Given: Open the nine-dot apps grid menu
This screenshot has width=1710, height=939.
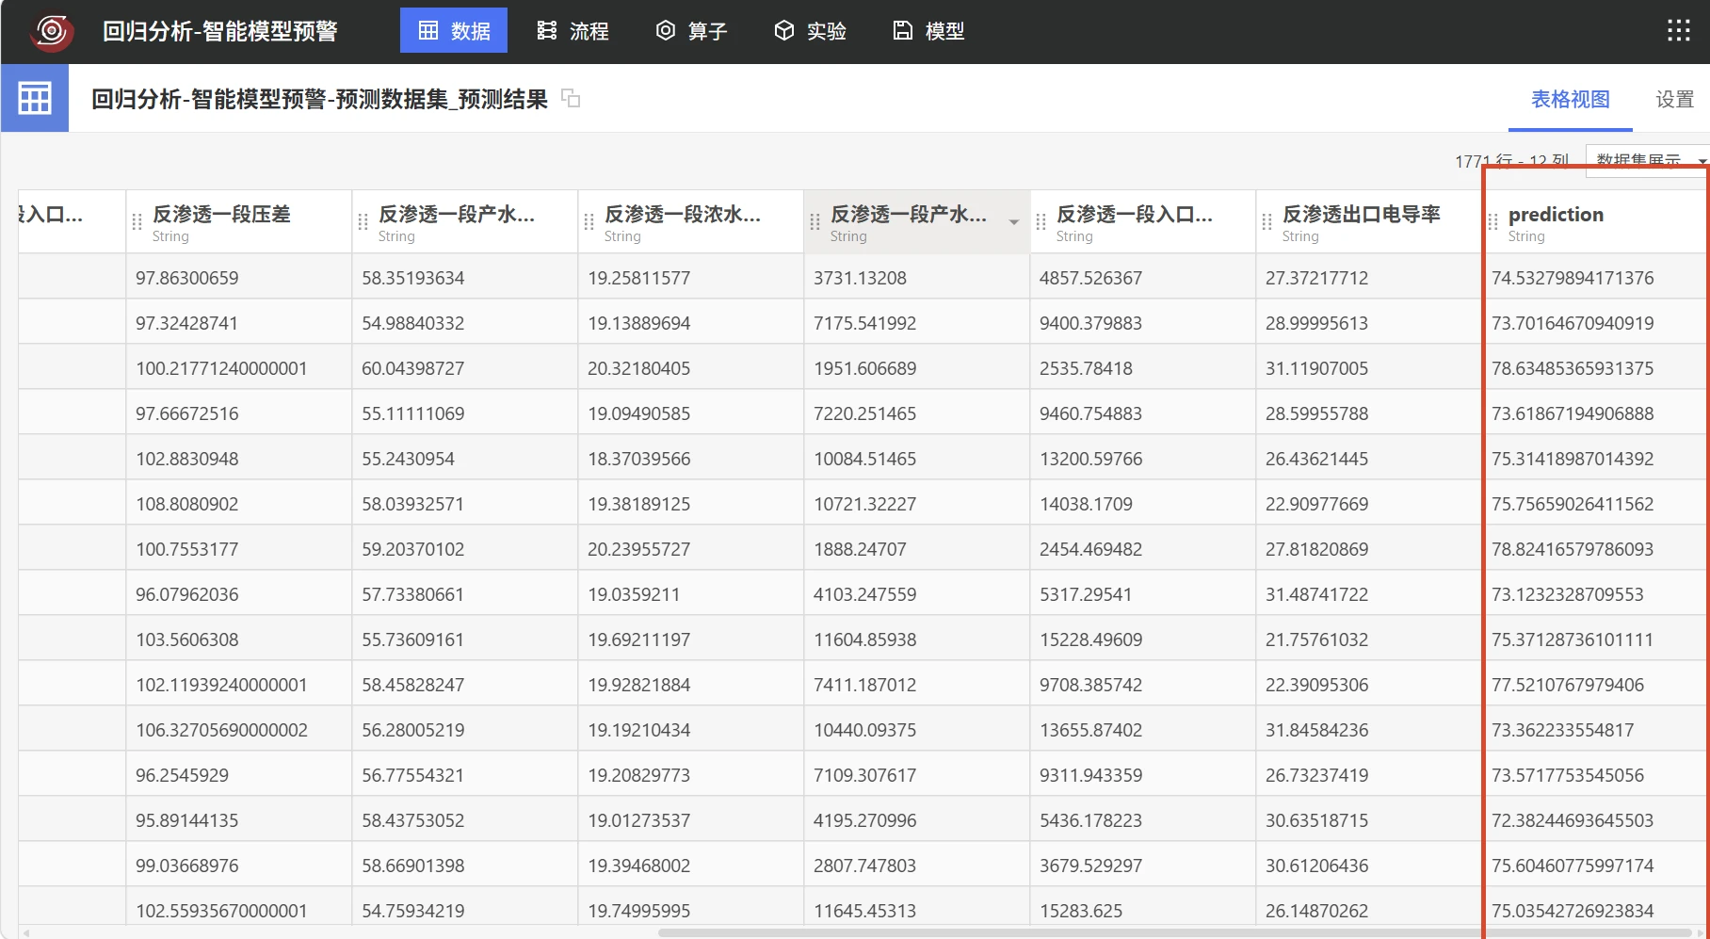Looking at the screenshot, I should pyautogui.click(x=1678, y=31).
